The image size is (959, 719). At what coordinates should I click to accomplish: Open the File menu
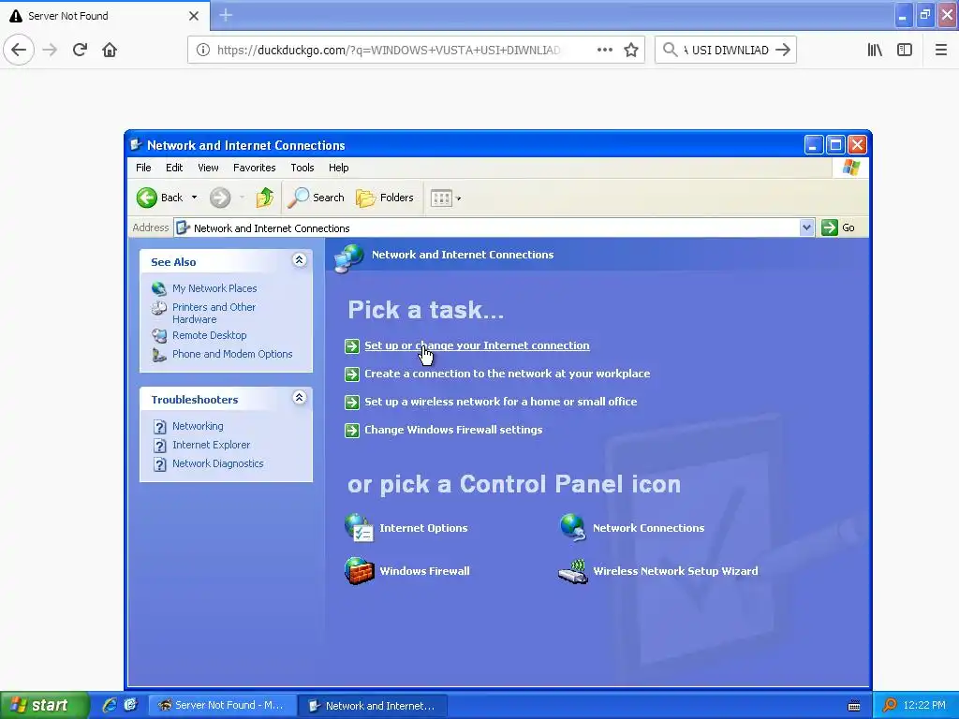click(143, 168)
